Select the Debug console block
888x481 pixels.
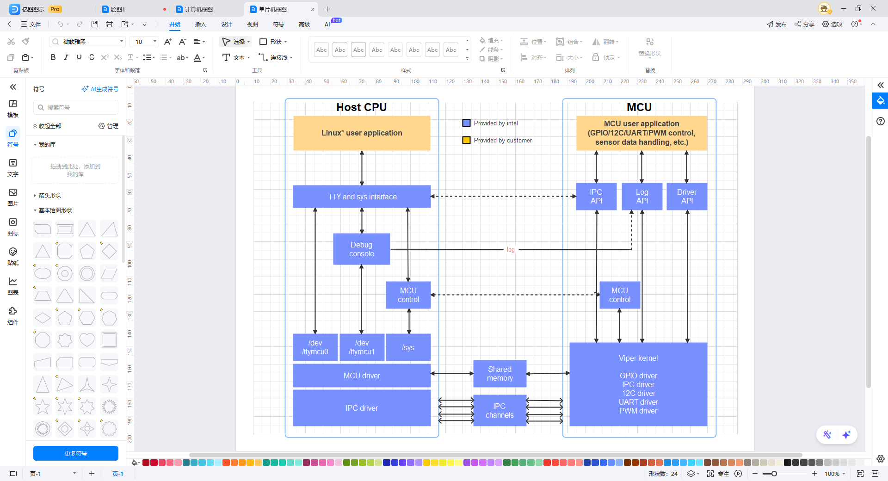362,249
